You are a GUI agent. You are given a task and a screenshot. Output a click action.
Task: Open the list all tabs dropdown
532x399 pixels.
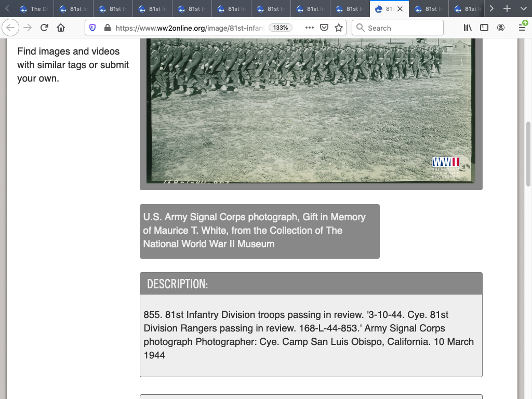pos(523,9)
